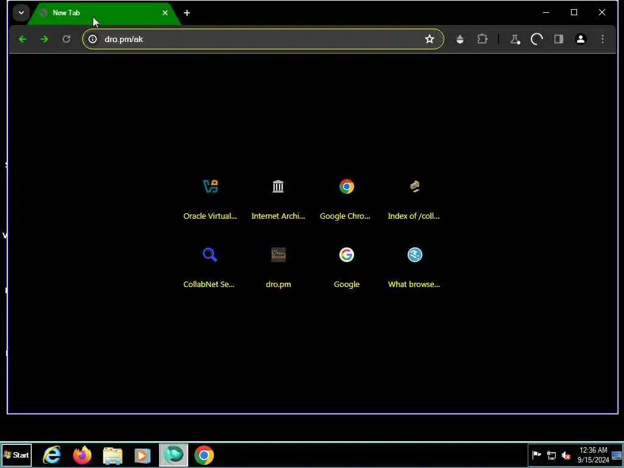624x468 pixels.
Task: Click the address bar showing dro.pm/ak
Action: [263, 39]
